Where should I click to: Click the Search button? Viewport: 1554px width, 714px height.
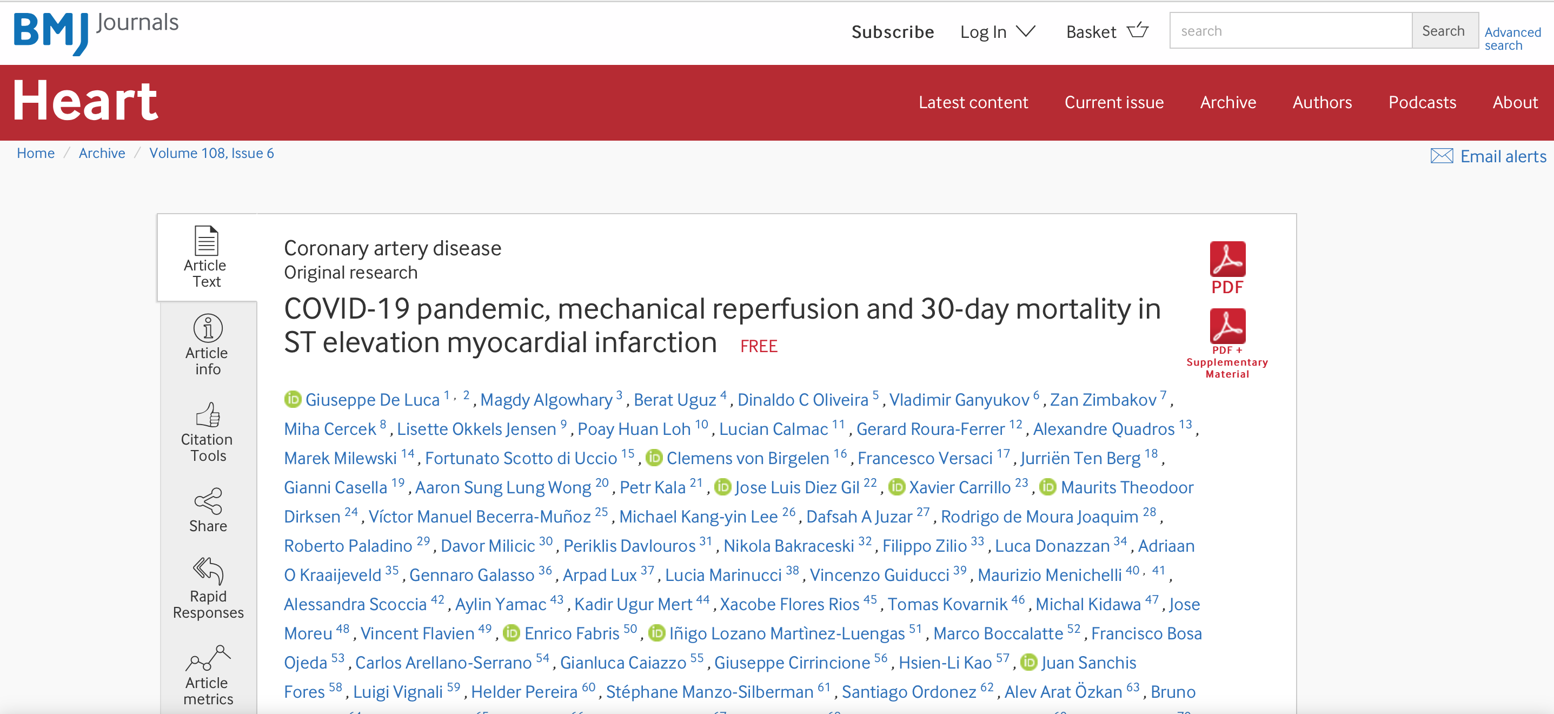(x=1444, y=30)
